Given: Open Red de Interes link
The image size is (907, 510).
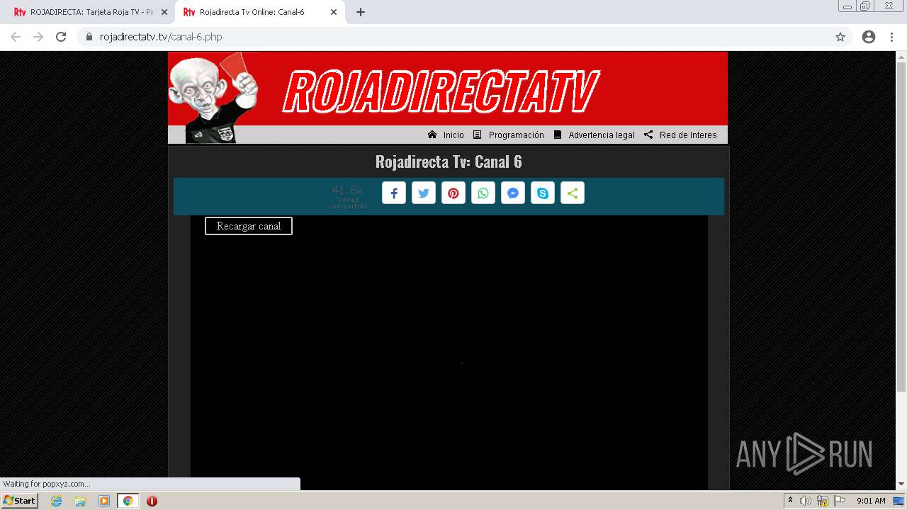Looking at the screenshot, I should tap(680, 135).
